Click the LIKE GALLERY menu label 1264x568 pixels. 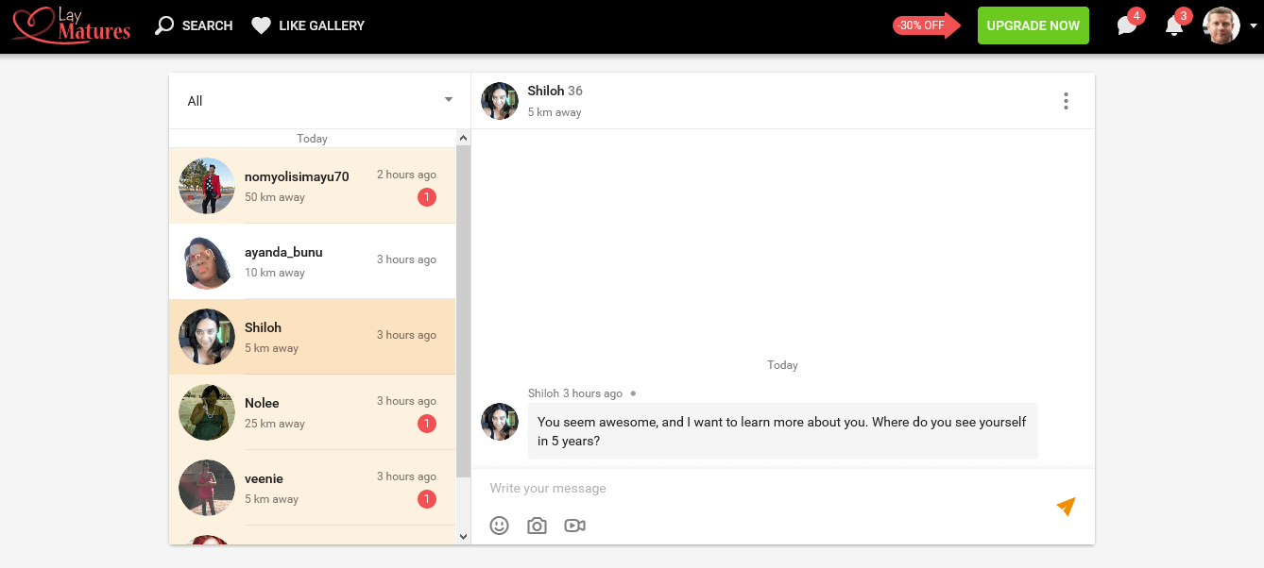321,25
